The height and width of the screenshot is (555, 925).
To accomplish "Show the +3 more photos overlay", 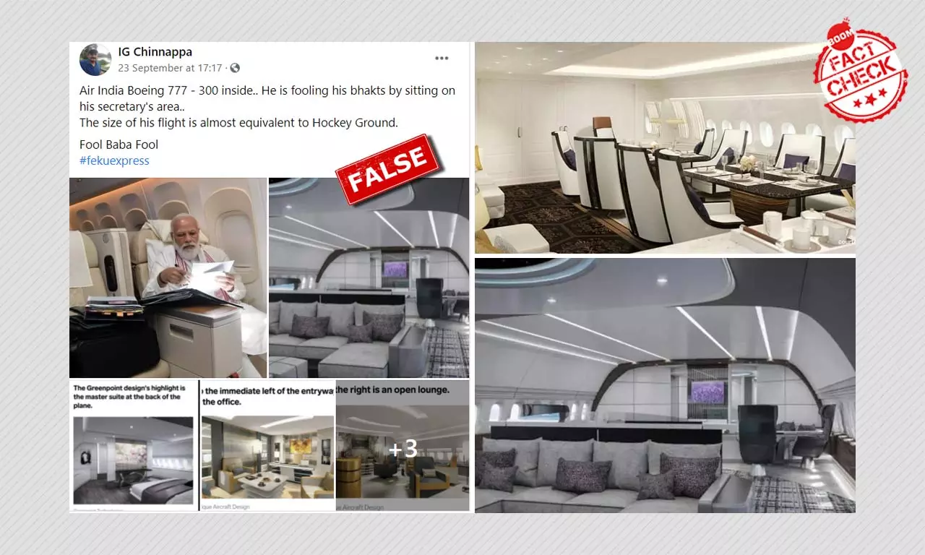I will coord(403,449).
